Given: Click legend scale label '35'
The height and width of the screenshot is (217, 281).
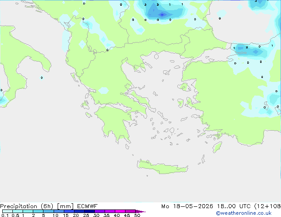Looking at the screenshot, I should click(106, 215).
